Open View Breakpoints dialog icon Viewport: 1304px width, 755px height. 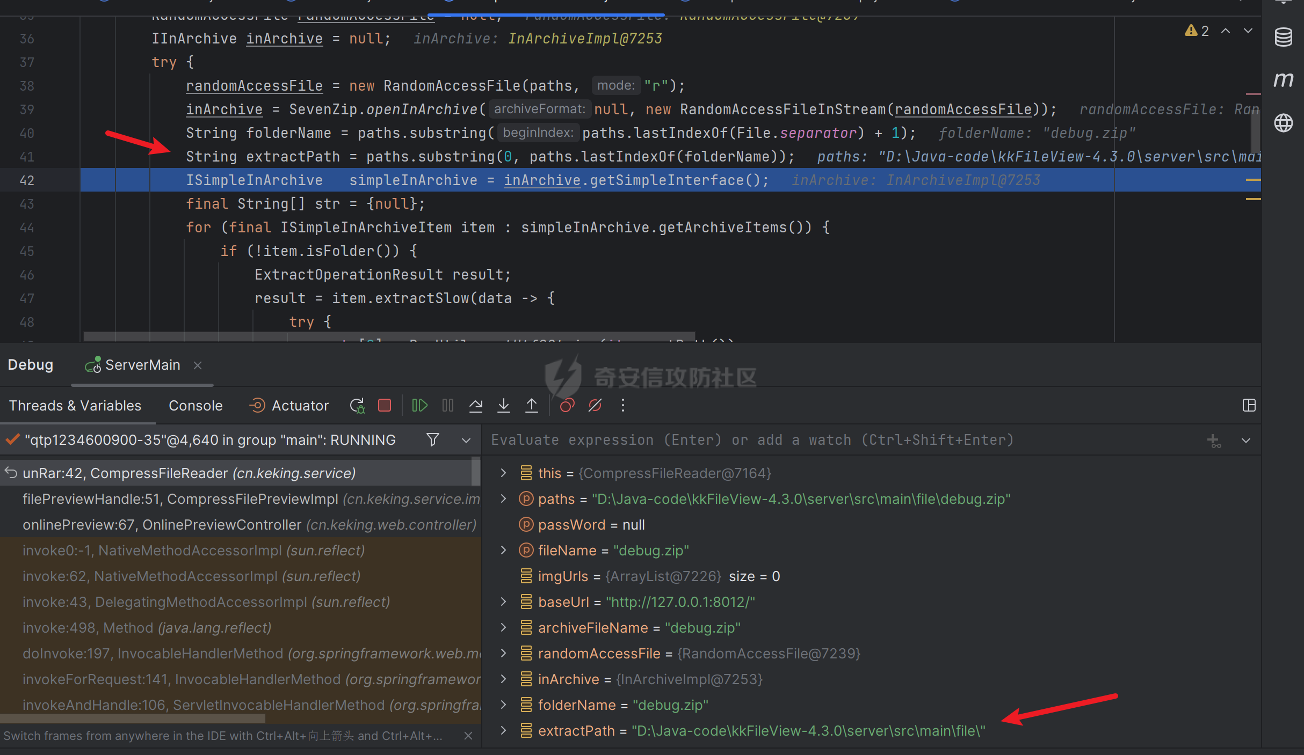(567, 406)
